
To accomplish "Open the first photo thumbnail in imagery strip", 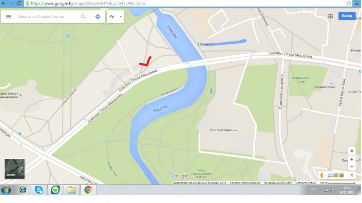I will pos(330,175).
